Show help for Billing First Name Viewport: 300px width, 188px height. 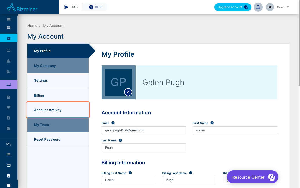pyautogui.click(x=130, y=173)
